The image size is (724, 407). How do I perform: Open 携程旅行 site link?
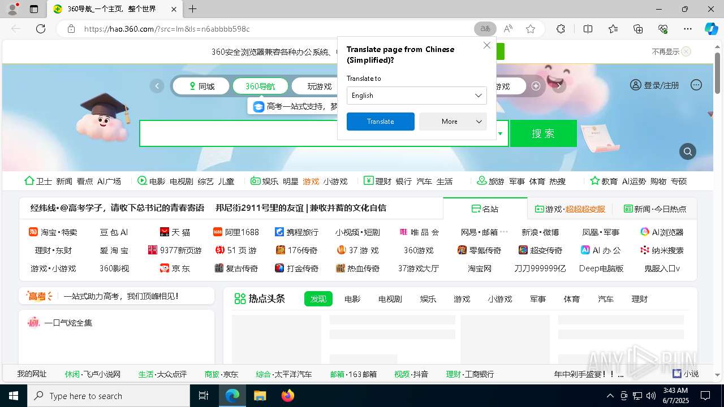[x=297, y=232]
